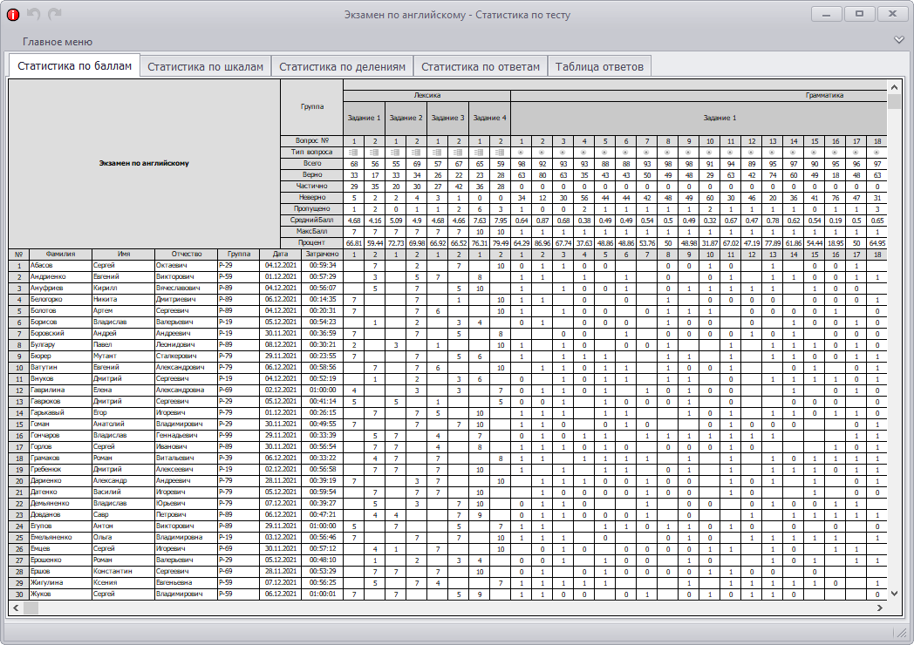
Task: Click the Имя column header
Action: click(x=124, y=254)
